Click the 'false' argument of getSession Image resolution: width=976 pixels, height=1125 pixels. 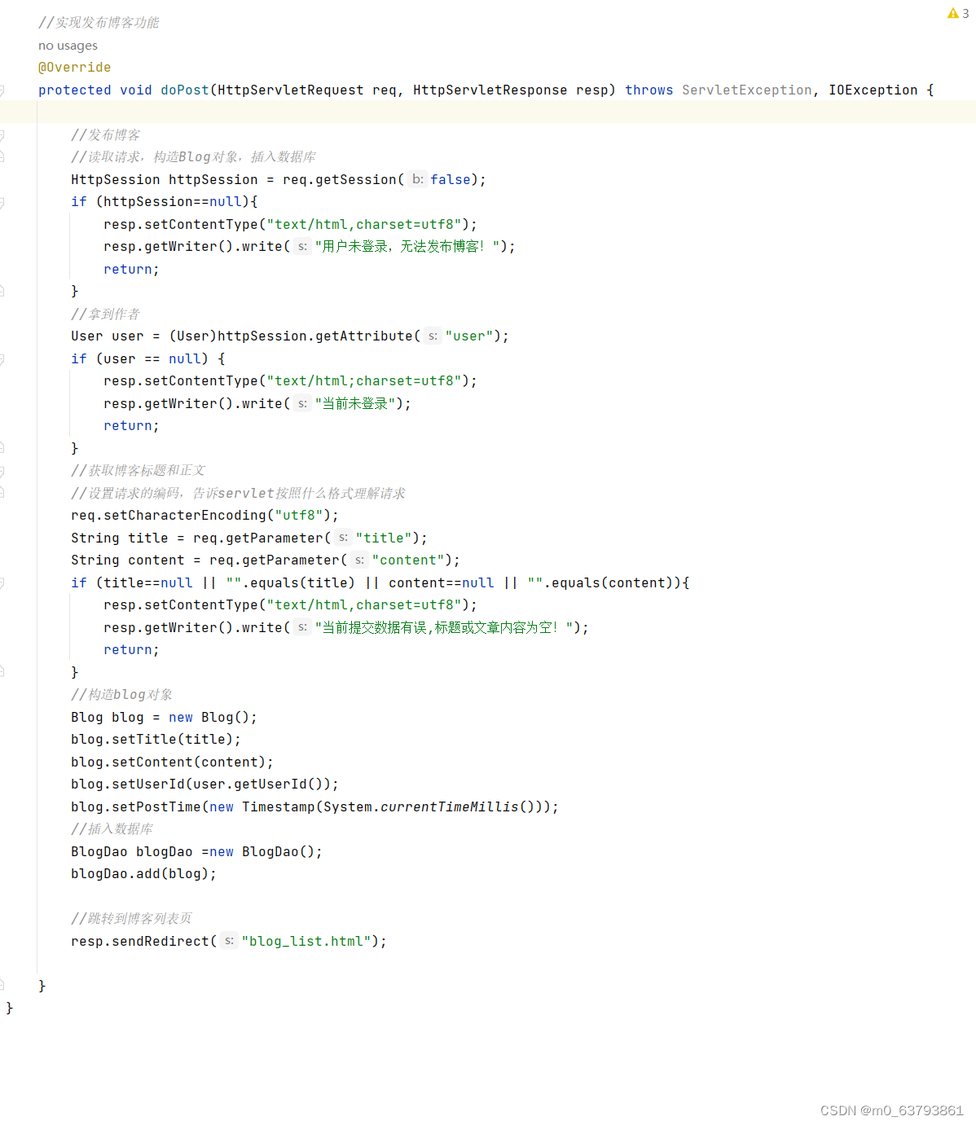click(451, 180)
